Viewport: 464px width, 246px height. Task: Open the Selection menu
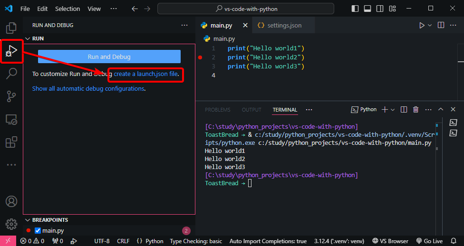point(68,9)
